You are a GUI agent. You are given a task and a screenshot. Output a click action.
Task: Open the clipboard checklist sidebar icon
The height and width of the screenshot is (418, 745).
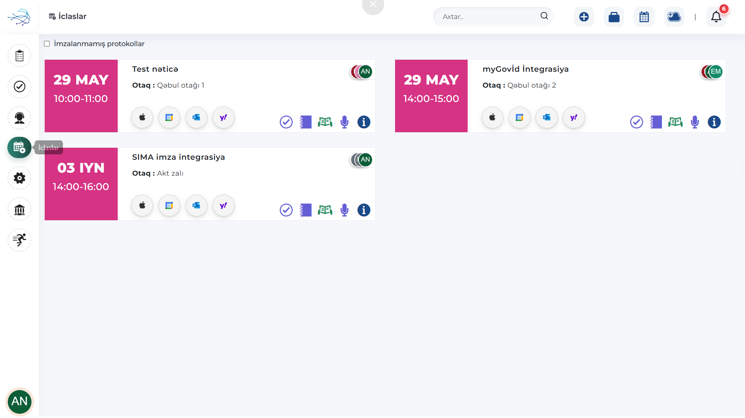click(19, 56)
